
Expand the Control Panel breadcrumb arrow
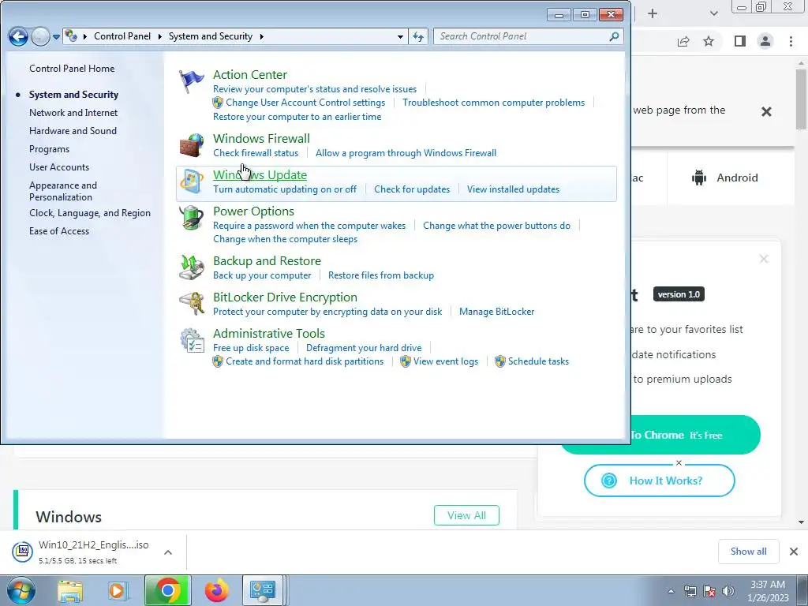tap(159, 36)
